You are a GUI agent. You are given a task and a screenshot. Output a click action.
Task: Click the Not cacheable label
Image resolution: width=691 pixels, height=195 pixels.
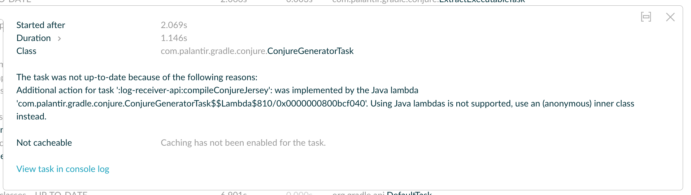click(44, 143)
